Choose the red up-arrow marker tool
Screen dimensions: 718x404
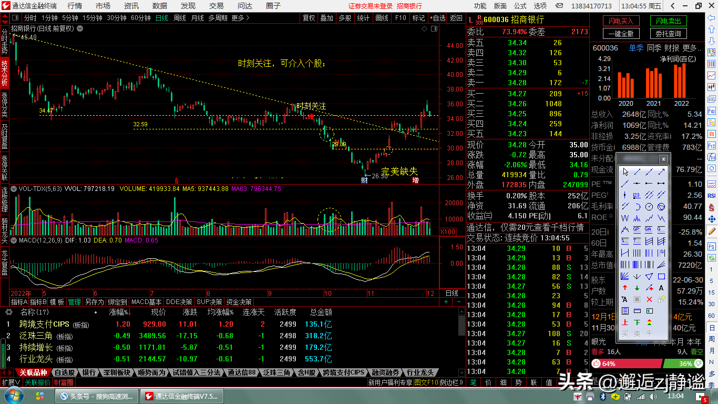tap(625, 287)
